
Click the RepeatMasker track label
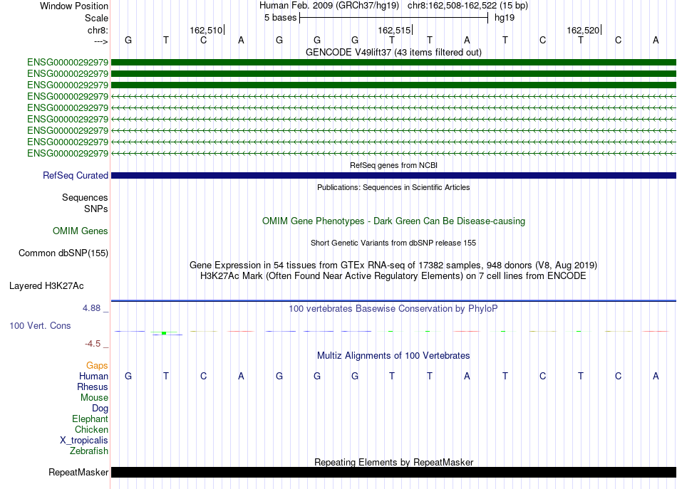(x=78, y=472)
